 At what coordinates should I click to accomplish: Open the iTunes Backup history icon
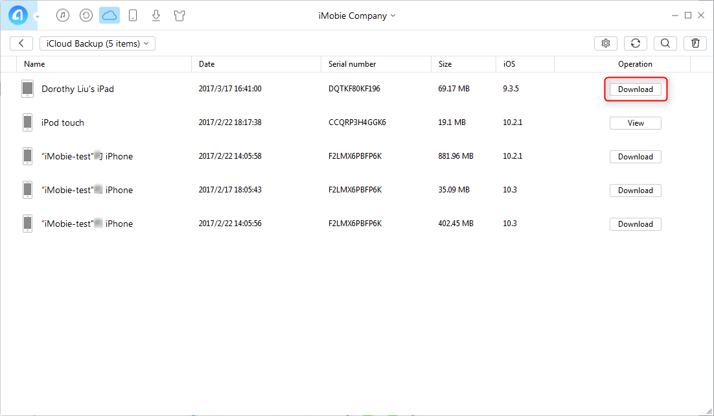[86, 16]
